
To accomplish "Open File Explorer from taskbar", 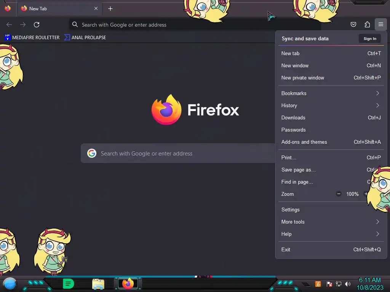I will (98, 284).
